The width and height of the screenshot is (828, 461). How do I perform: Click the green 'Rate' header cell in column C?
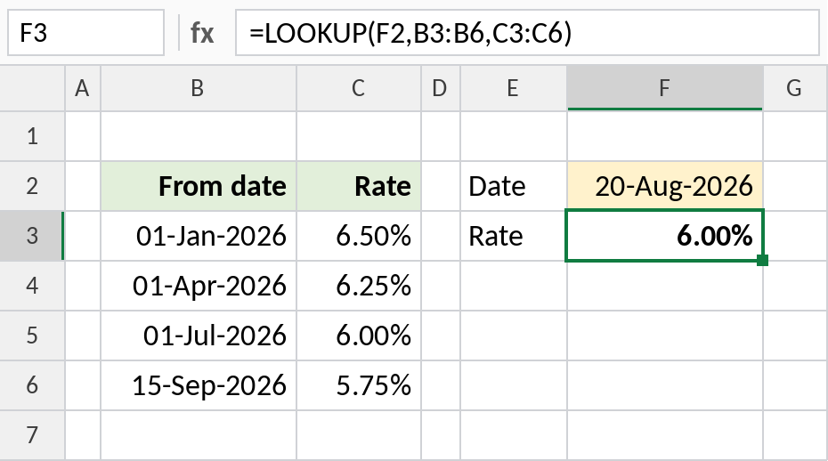coord(359,186)
